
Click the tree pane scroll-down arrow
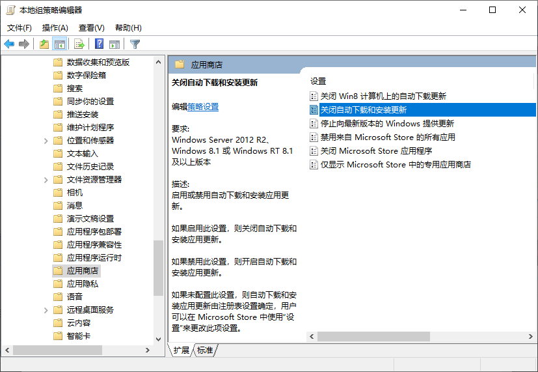tap(158, 339)
